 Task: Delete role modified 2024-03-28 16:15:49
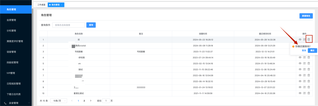(309, 81)
